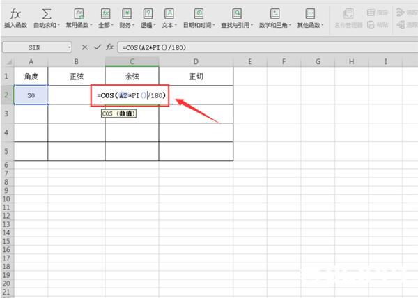Expand the Math and Trig (数学和三角) dropdown
This screenshot has width=418, height=298.
290,25
